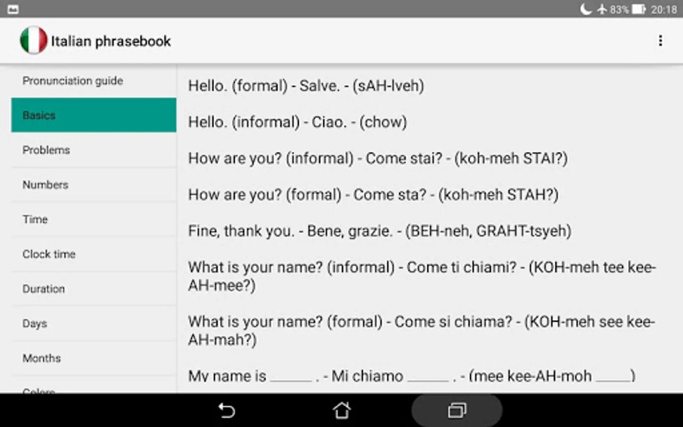Tap the 'Hello. (informal) - Ciao.' phrase
Viewport: 683px width, 427px height.
[297, 122]
